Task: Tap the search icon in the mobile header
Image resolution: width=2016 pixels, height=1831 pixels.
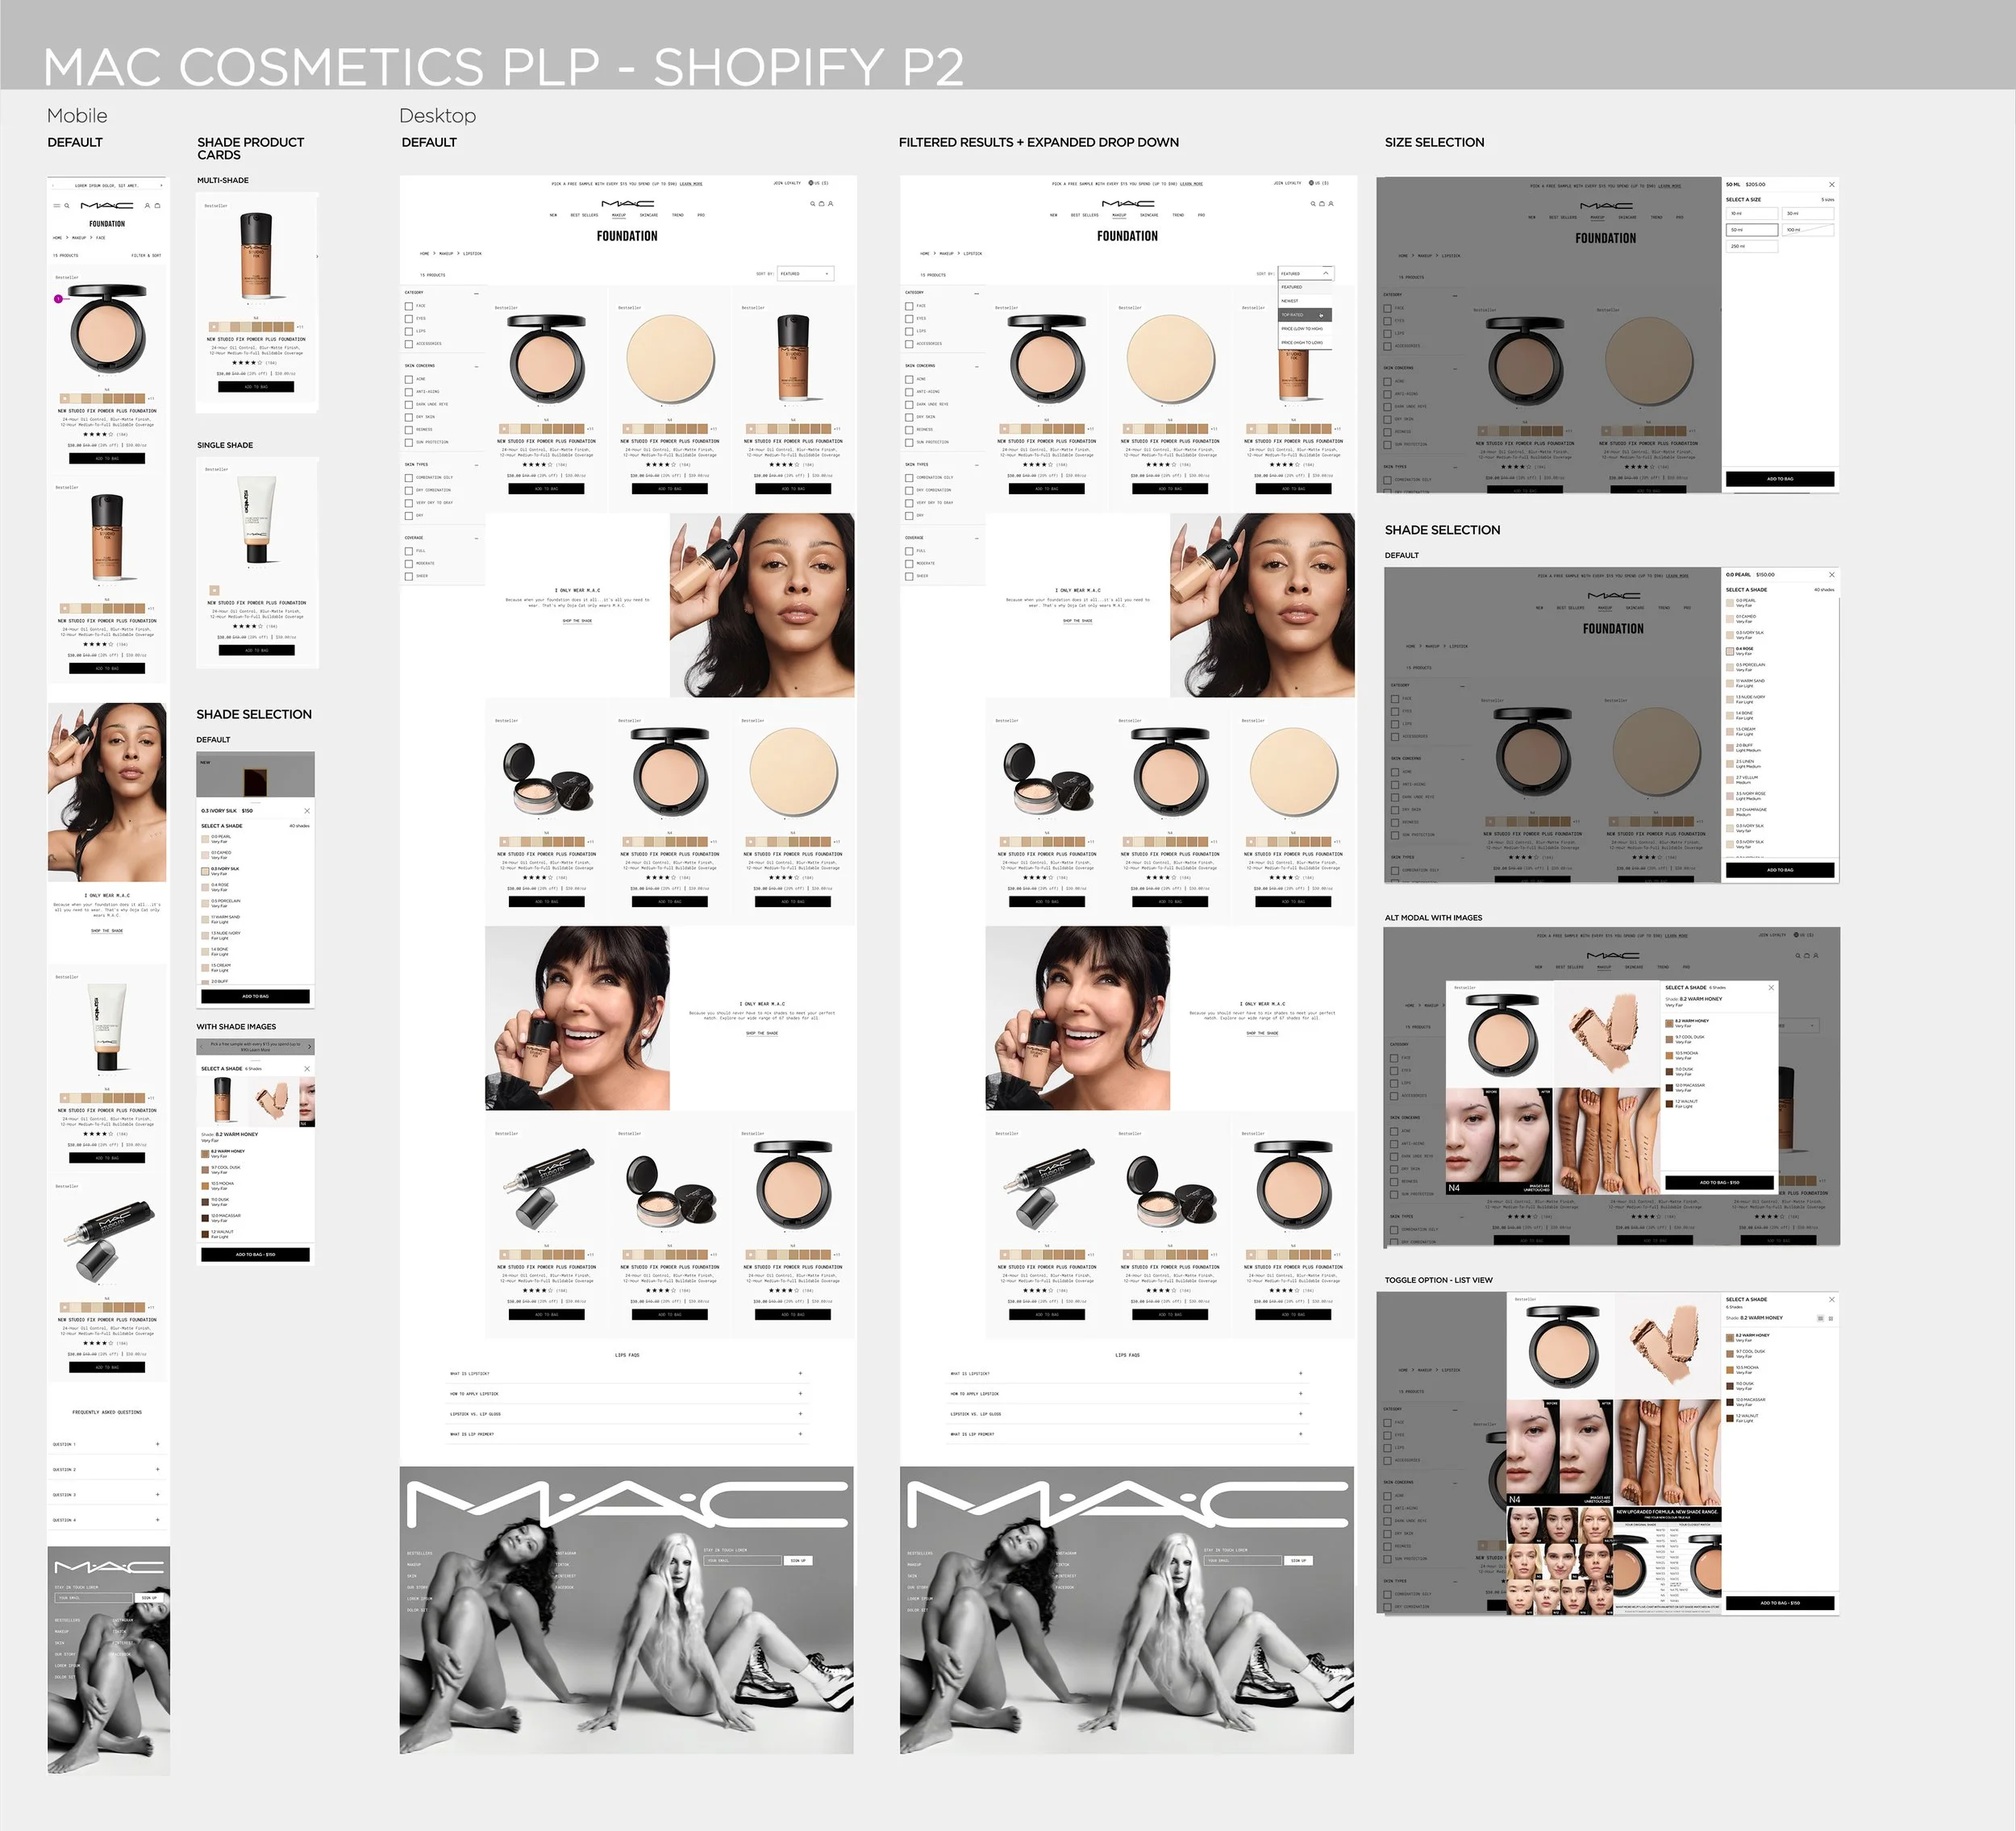Action: coord(67,206)
